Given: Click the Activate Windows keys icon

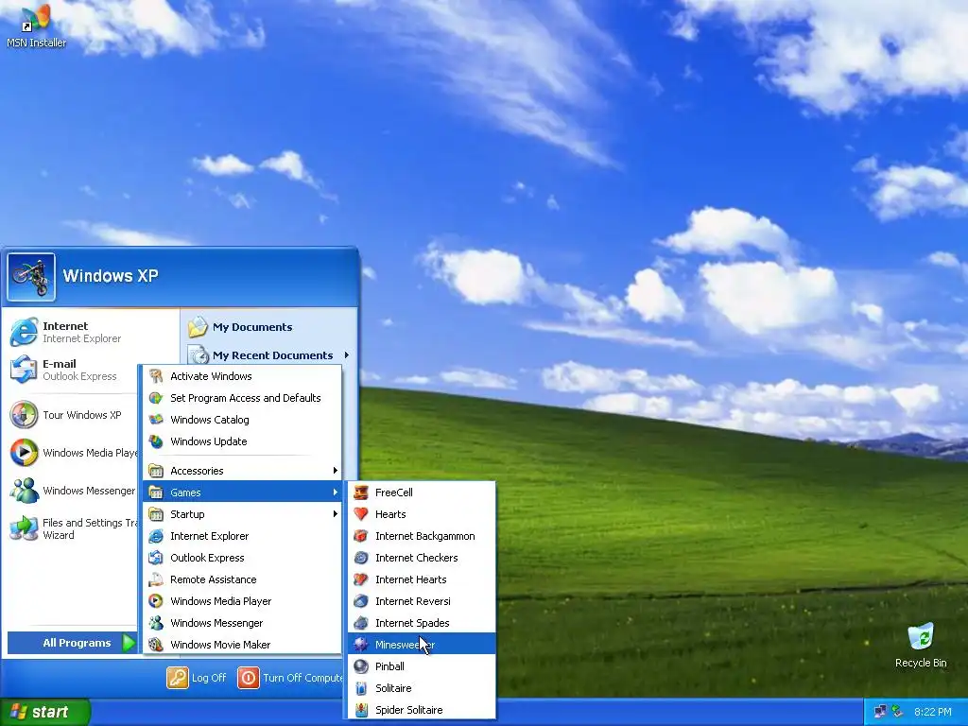Looking at the screenshot, I should pos(156,376).
